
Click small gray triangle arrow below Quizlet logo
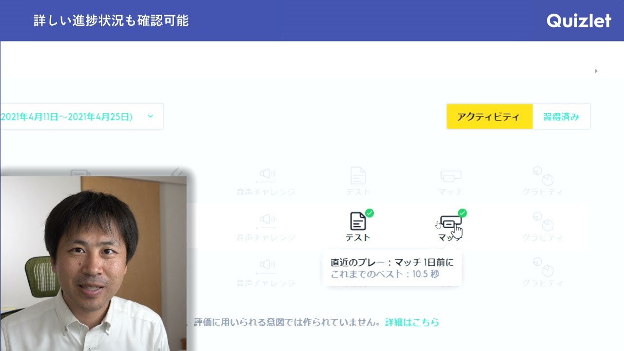point(596,71)
